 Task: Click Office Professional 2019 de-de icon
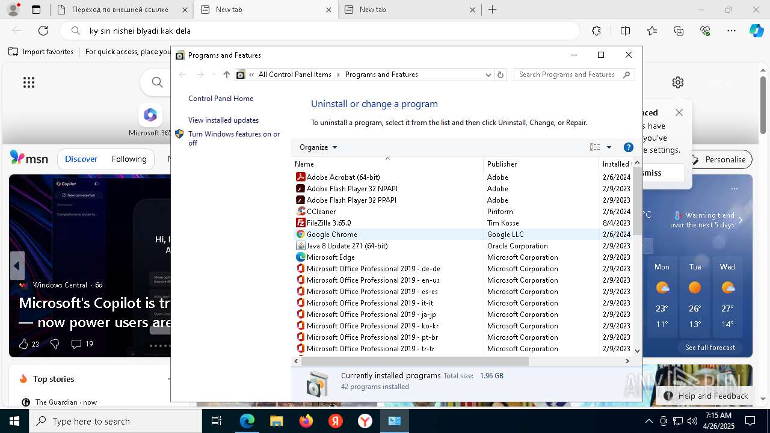click(x=301, y=269)
